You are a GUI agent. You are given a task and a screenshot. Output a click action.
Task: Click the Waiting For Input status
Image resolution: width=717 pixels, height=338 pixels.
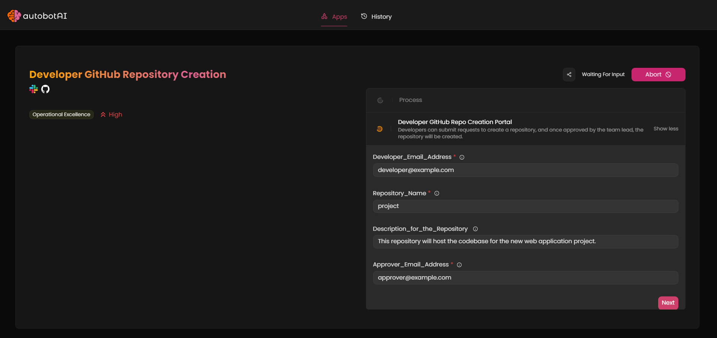tap(603, 74)
